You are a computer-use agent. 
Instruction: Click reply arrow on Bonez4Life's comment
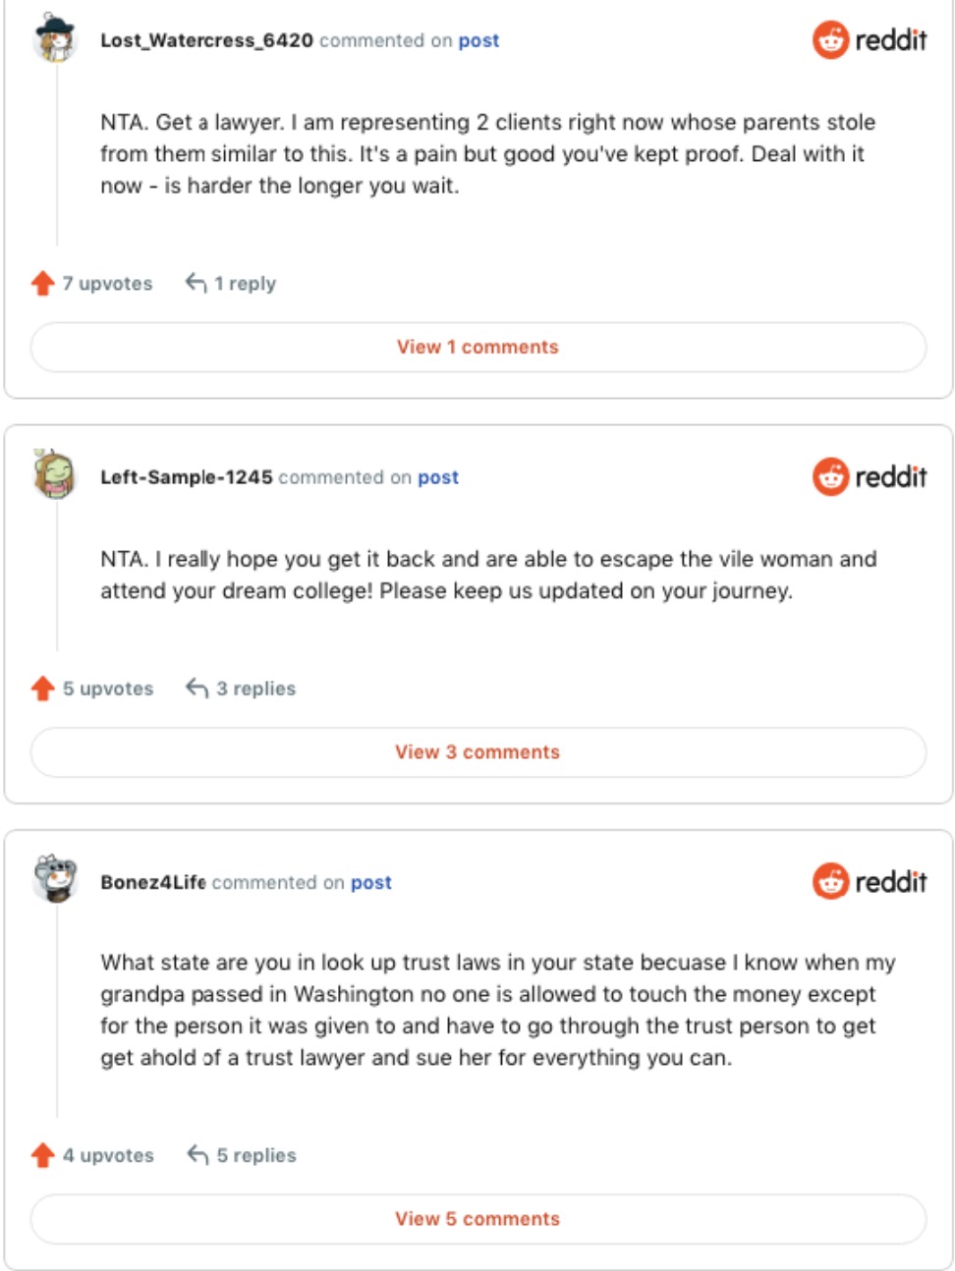point(197,1155)
